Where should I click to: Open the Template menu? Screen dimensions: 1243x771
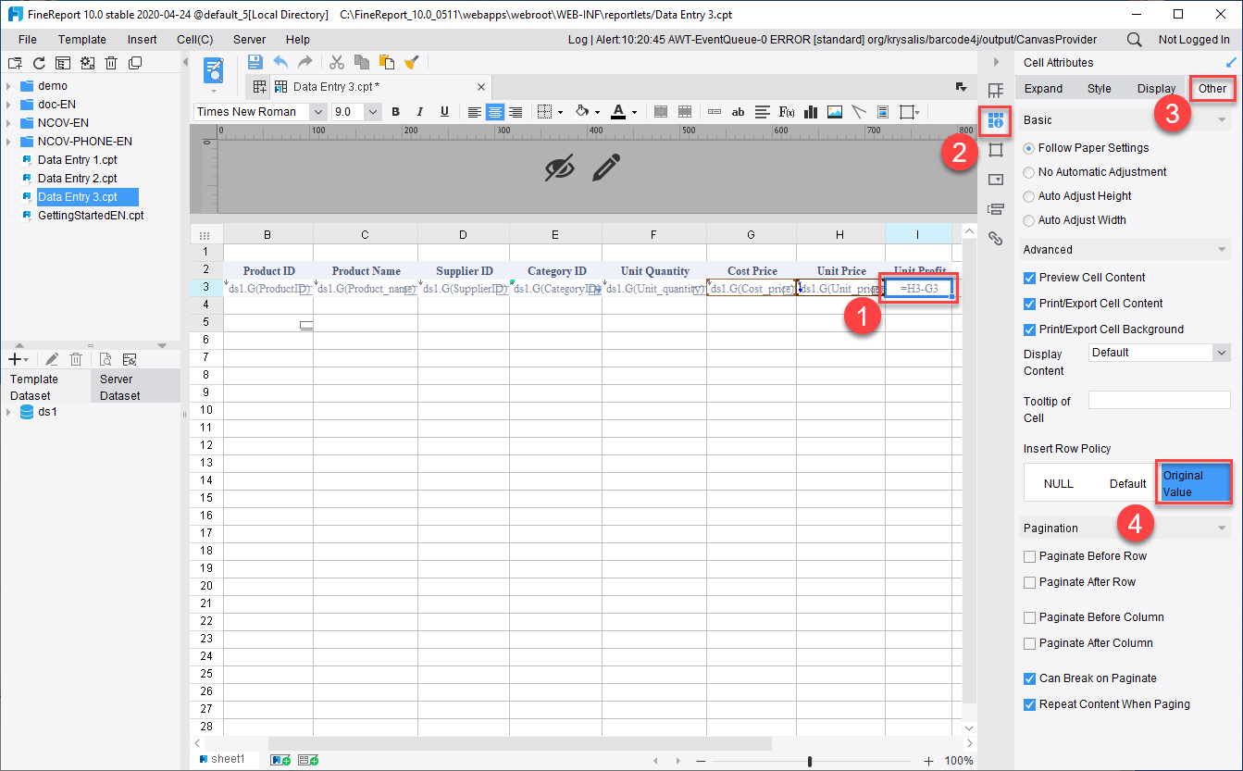[81, 39]
